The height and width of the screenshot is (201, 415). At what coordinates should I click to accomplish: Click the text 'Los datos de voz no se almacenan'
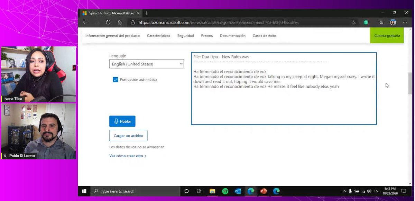[137, 147]
